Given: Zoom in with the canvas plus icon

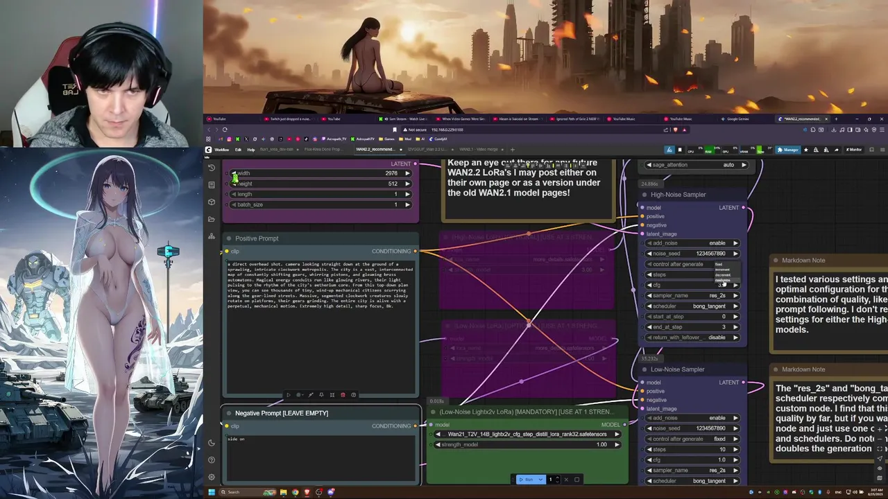Looking at the screenshot, I should point(880,430).
